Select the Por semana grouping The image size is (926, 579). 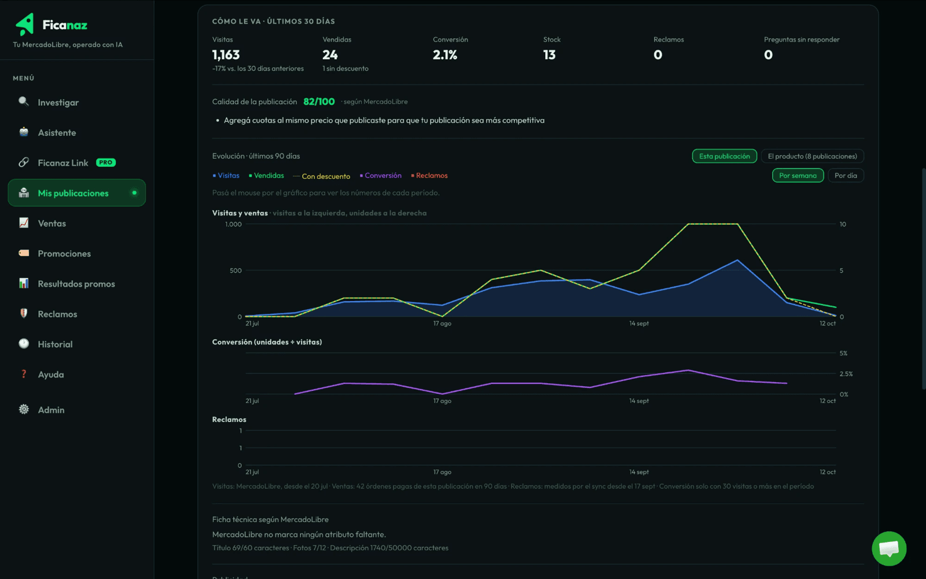click(798, 175)
